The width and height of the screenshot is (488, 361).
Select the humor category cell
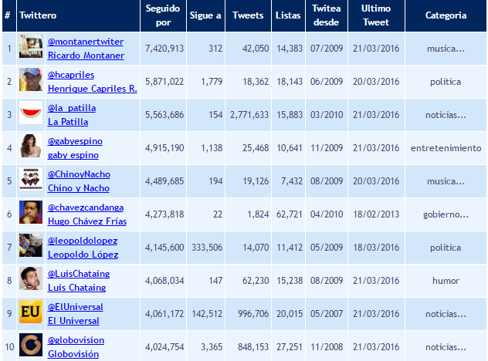(x=446, y=281)
